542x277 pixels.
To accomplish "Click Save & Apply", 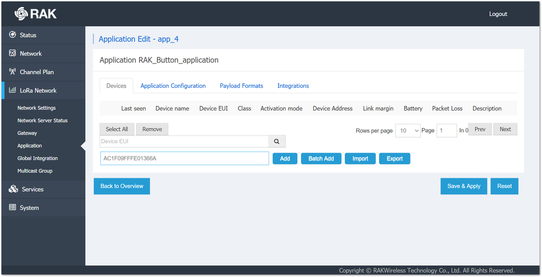I will point(464,186).
